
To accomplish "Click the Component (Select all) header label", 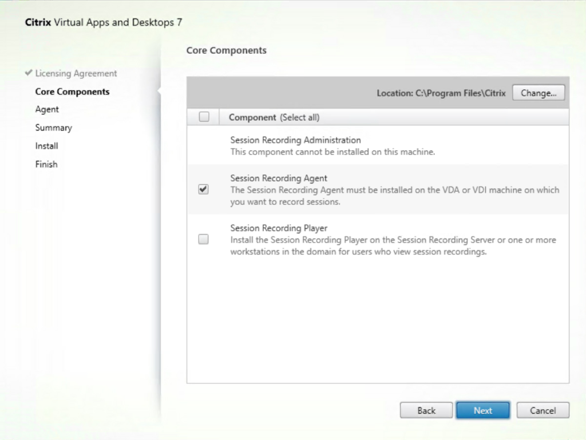I will 274,117.
